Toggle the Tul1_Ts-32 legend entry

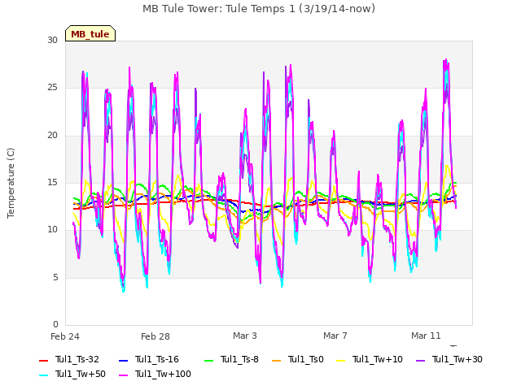coord(69,359)
